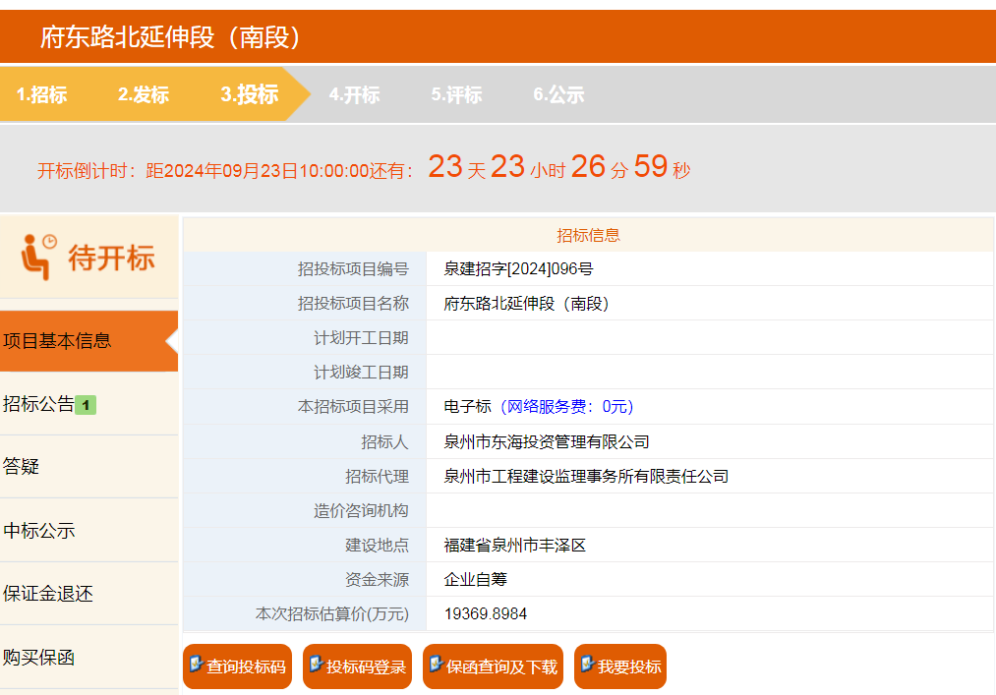This screenshot has width=996, height=695.
Task: Go to step 5.评标
Action: point(456,94)
